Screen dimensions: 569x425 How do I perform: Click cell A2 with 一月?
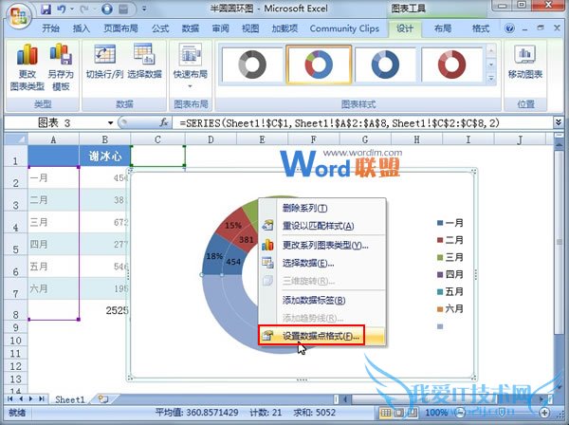click(x=53, y=177)
